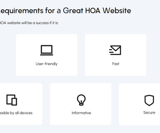The image size is (160, 133).
Task: Open the Secure feature card
Action: 139,104
